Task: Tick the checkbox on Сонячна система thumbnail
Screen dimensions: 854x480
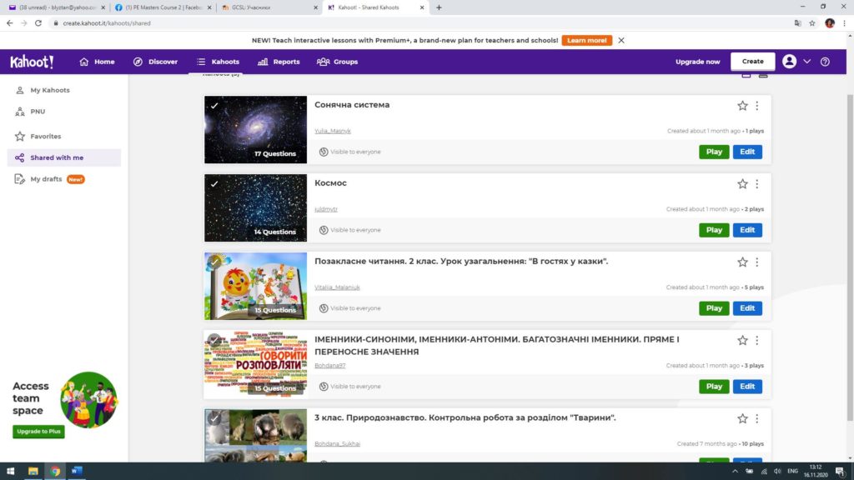Action: coord(214,106)
